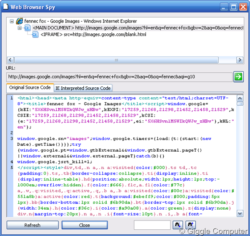Select the MAIN DOCUMENT tree row
Screen dimensions: 250x236
[x=138, y=28]
